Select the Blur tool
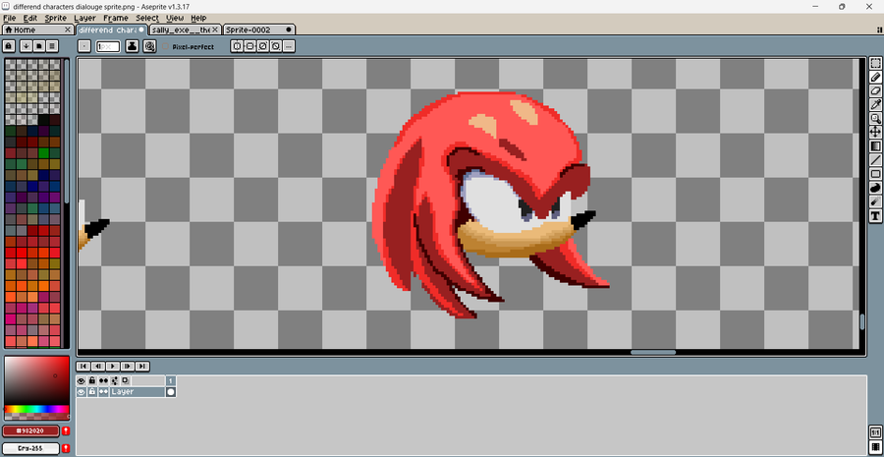884x457 pixels. point(875,202)
